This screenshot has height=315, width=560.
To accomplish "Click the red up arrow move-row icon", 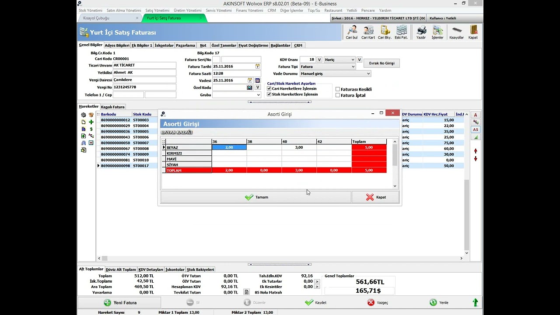I will [476, 151].
